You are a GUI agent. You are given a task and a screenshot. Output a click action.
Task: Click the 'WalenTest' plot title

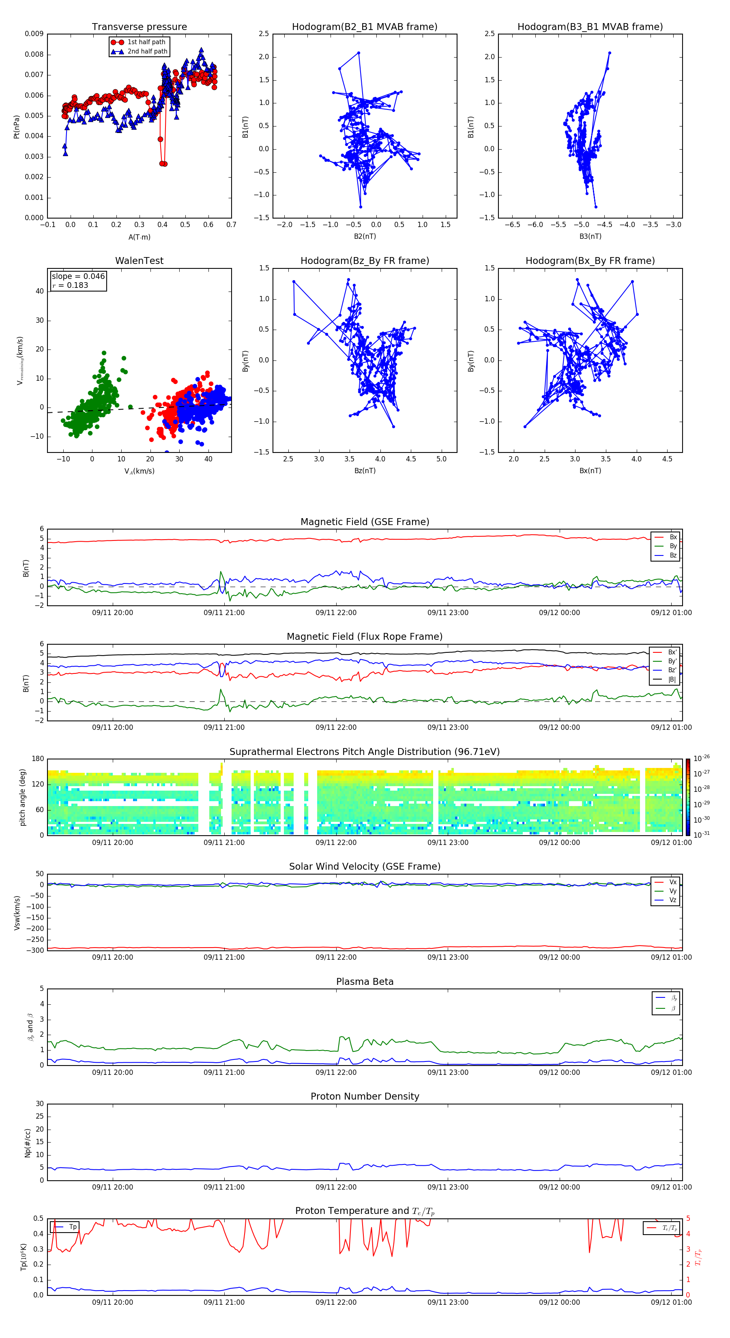point(139,261)
